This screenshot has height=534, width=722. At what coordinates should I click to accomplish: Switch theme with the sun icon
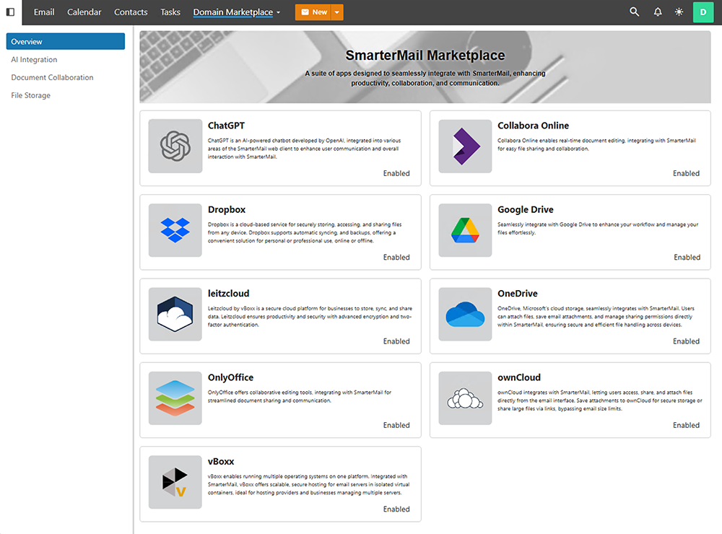[x=679, y=12]
